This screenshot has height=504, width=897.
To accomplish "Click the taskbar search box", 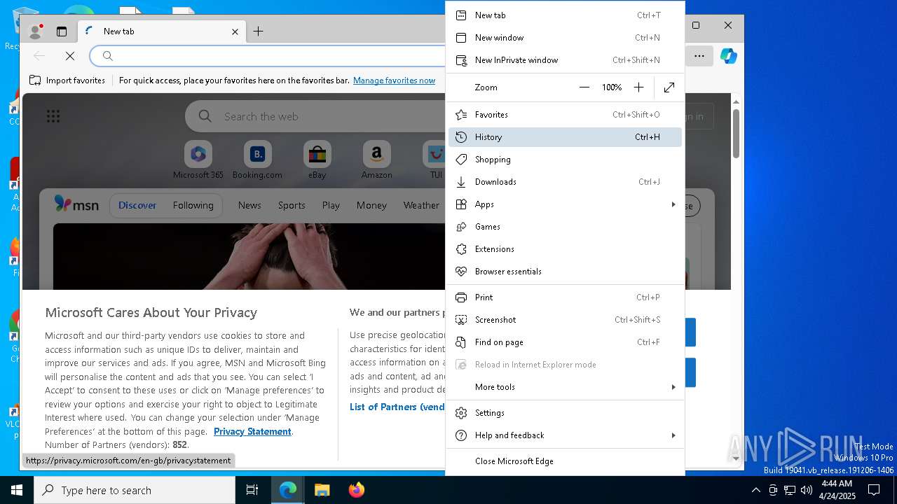I will click(x=135, y=490).
